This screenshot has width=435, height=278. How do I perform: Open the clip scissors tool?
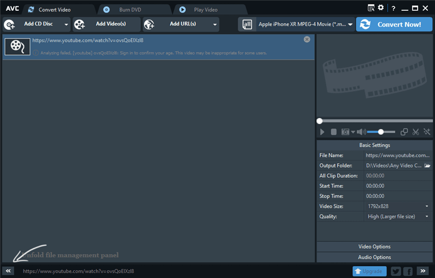415,132
